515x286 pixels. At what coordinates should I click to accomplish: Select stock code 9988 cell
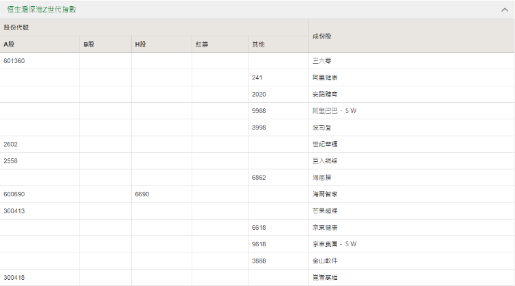tap(259, 111)
